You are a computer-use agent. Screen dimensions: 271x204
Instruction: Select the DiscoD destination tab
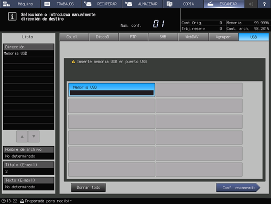(104, 37)
